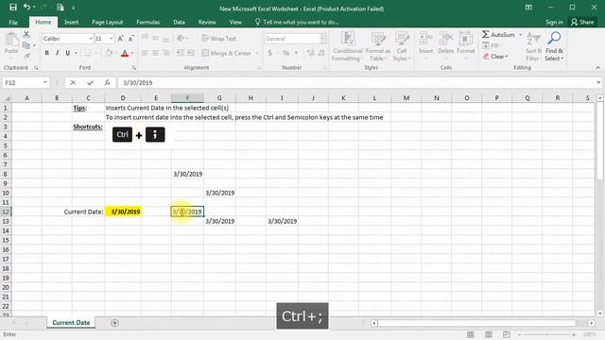Click the Insert Function fx icon
Screen dimensions: 605x340
[x=107, y=82]
